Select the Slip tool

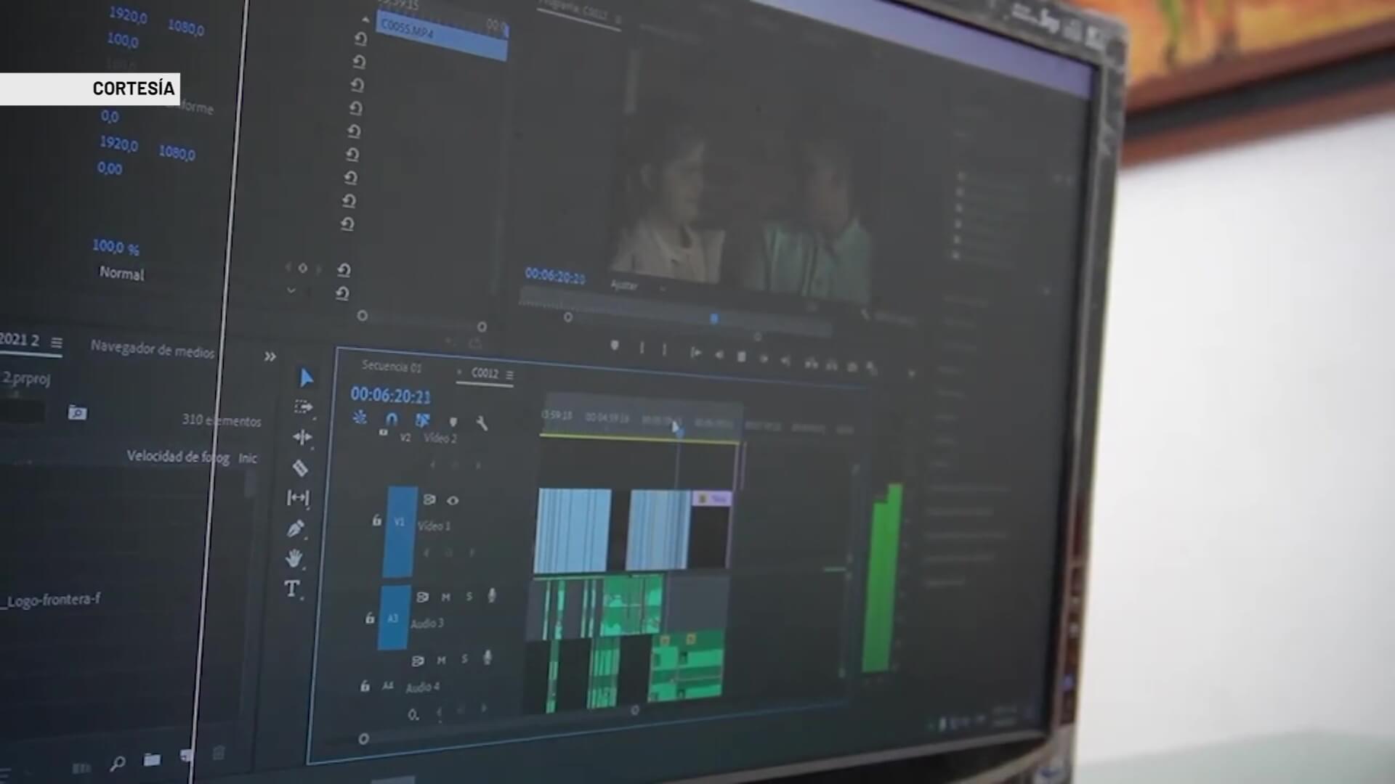298,497
